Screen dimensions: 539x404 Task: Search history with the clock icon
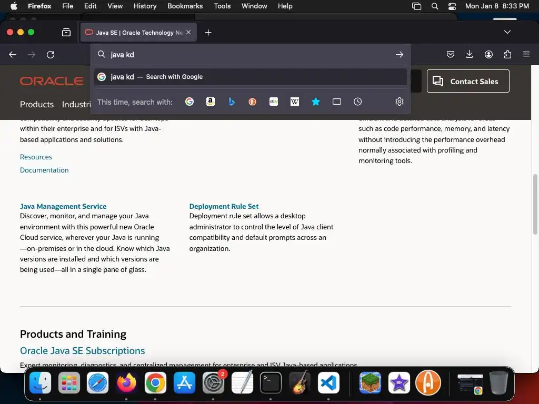click(357, 102)
